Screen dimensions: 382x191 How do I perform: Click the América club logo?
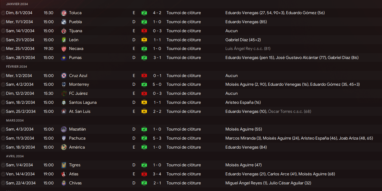click(63, 147)
